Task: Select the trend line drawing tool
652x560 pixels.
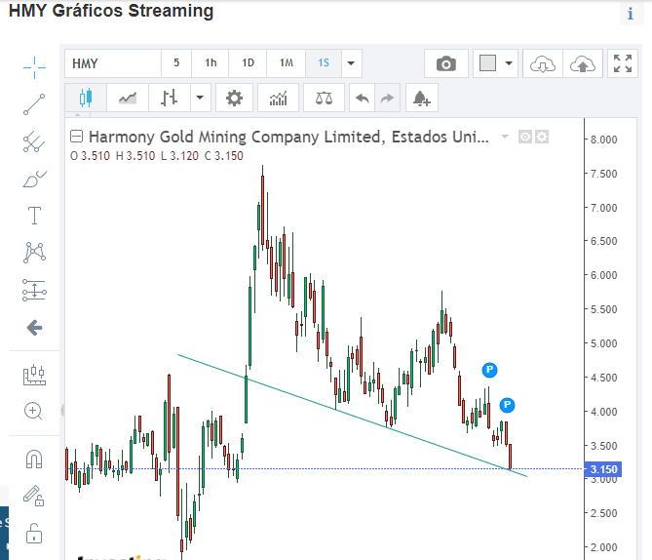Action: click(x=34, y=104)
